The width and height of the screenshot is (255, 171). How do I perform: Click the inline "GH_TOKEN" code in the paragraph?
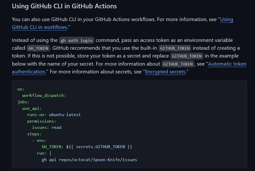click(38, 48)
